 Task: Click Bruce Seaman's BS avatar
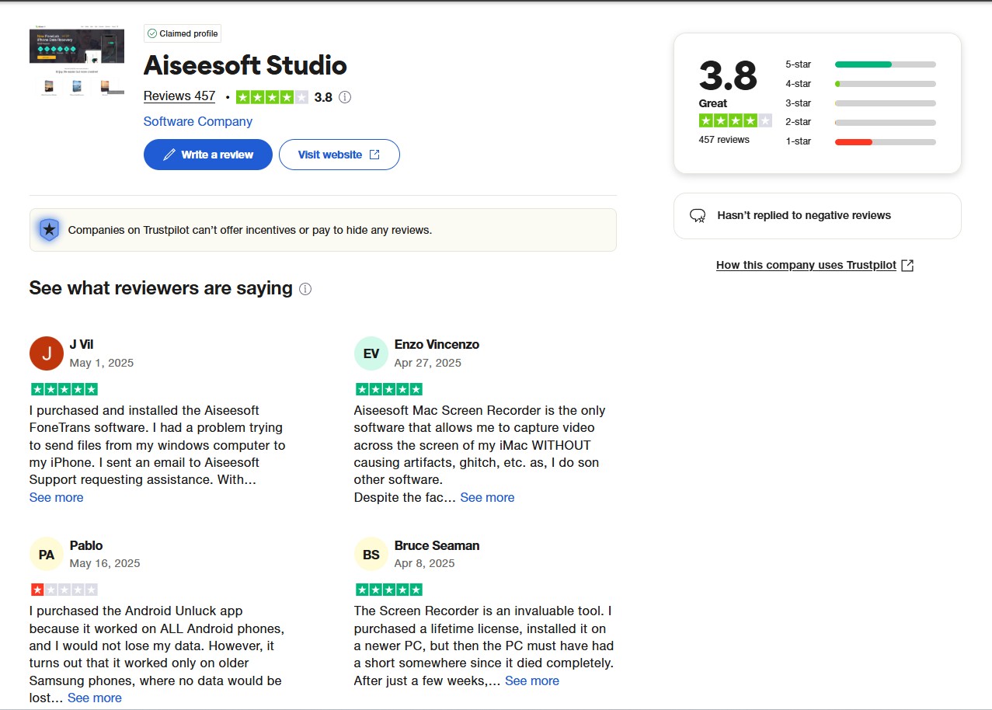tap(371, 555)
